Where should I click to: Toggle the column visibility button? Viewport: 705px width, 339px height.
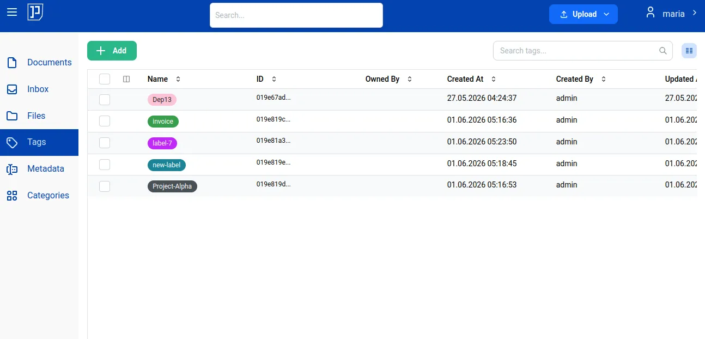pyautogui.click(x=689, y=51)
